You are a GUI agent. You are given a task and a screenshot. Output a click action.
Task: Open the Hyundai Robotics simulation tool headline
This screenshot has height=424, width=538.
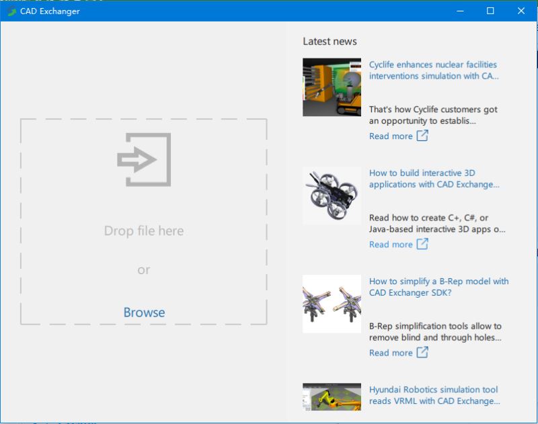434,395
